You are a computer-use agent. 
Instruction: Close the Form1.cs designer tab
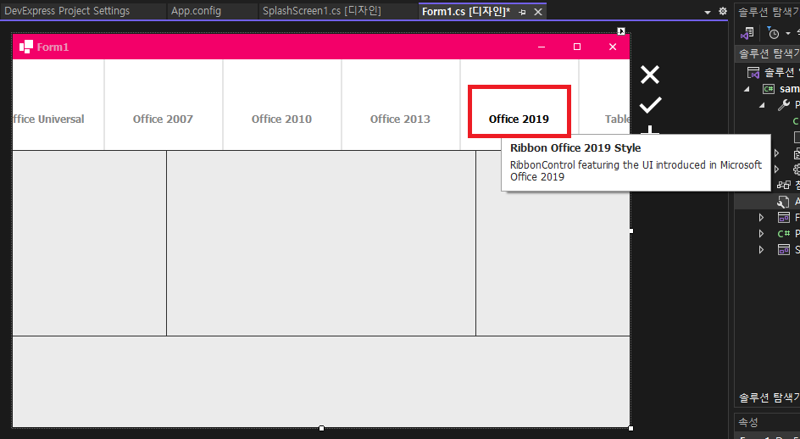538,12
